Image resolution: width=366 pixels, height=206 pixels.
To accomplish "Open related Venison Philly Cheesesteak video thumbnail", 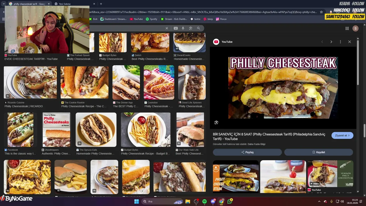I will tap(331, 173).
